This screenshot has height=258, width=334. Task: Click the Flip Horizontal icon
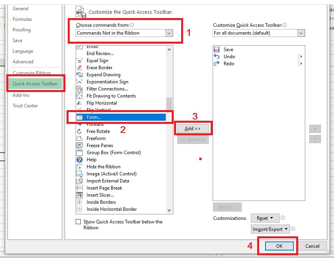[x=80, y=103]
